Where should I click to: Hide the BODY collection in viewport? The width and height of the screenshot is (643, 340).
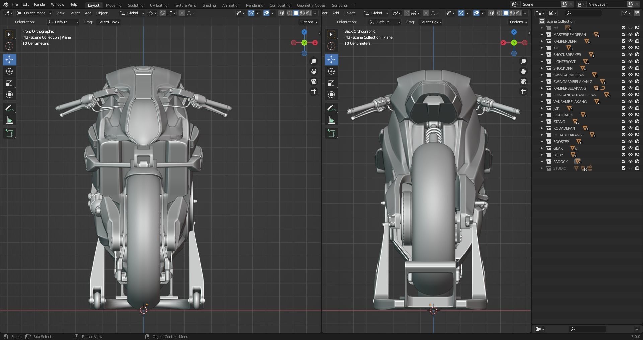click(630, 155)
